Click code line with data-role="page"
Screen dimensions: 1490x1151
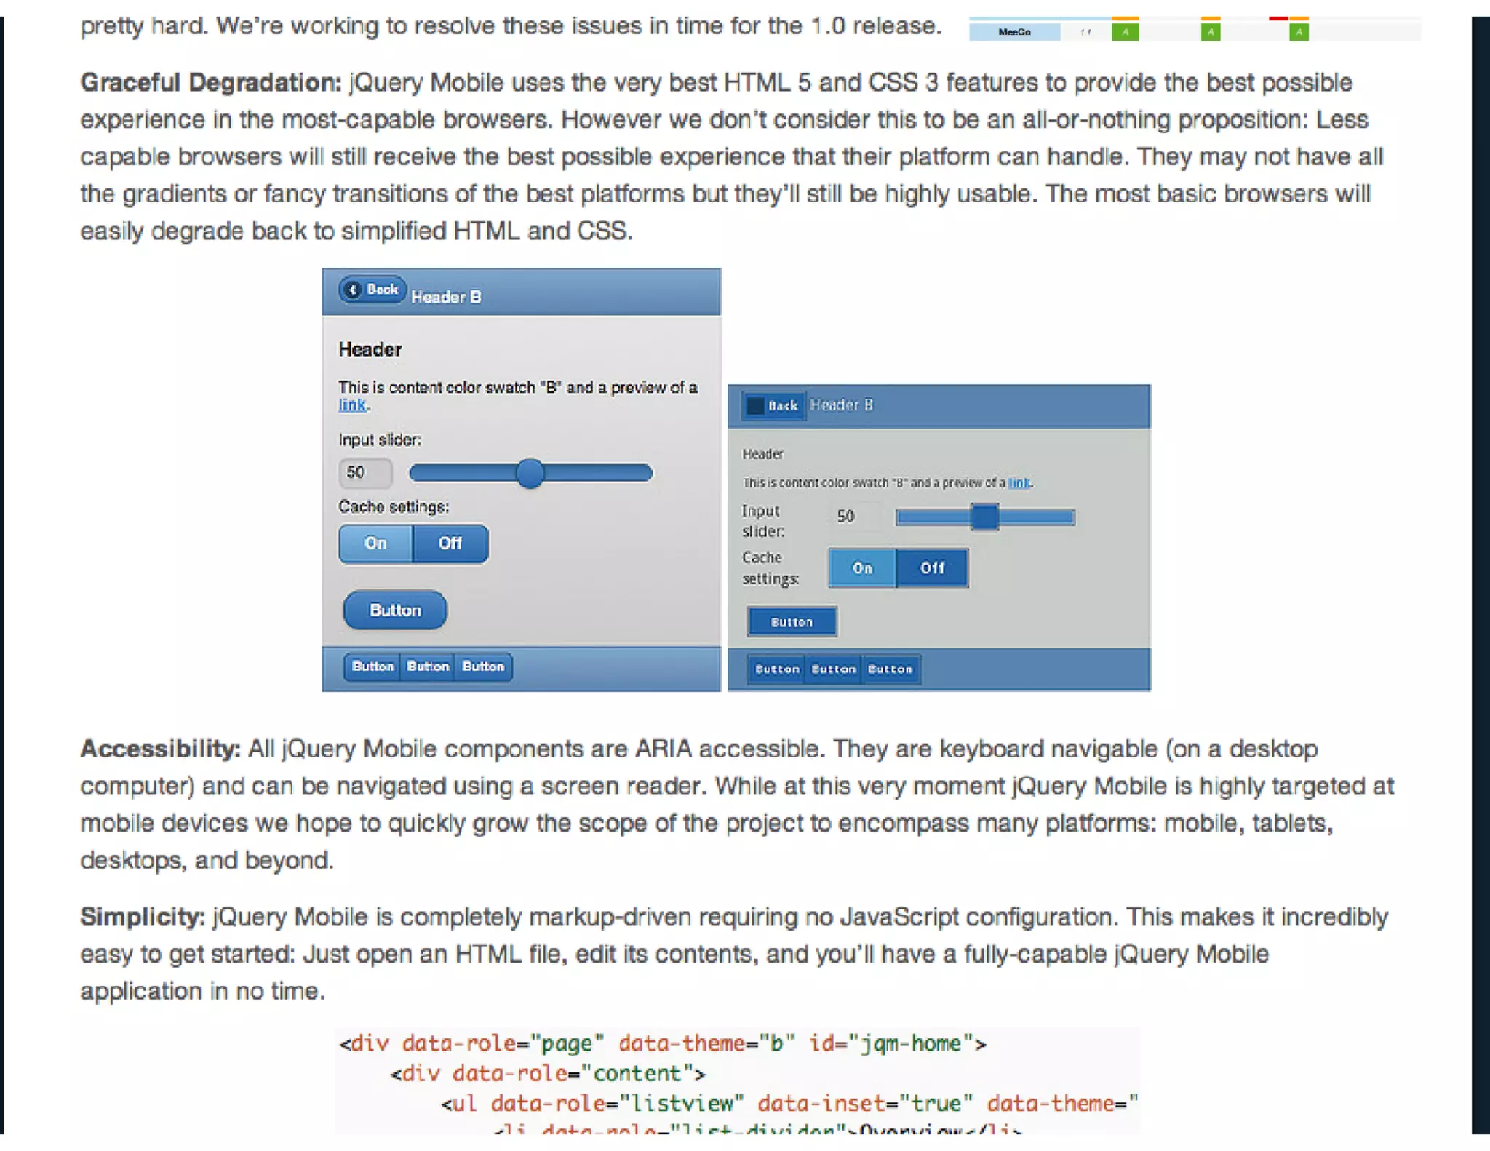[663, 1044]
